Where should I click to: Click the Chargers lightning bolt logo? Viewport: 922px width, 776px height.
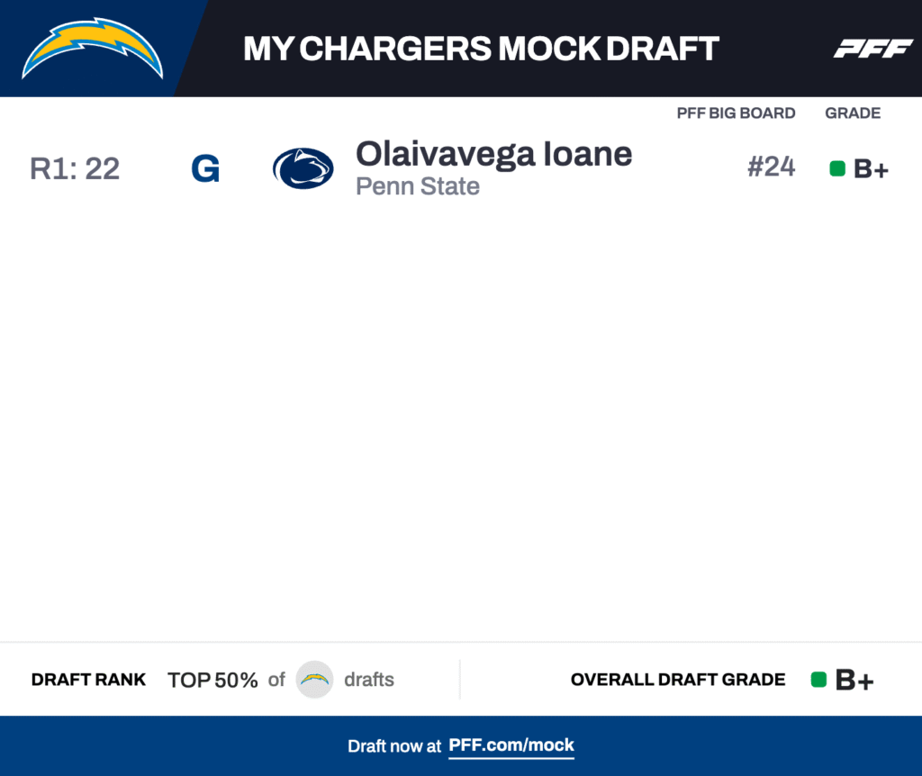93,48
